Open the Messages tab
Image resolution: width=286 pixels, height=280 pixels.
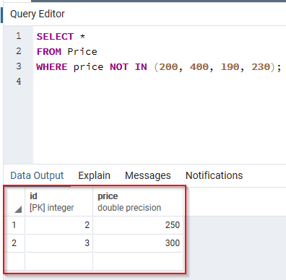pos(148,175)
